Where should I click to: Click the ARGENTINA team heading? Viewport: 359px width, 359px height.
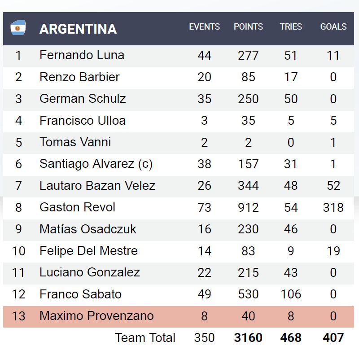coord(78,29)
